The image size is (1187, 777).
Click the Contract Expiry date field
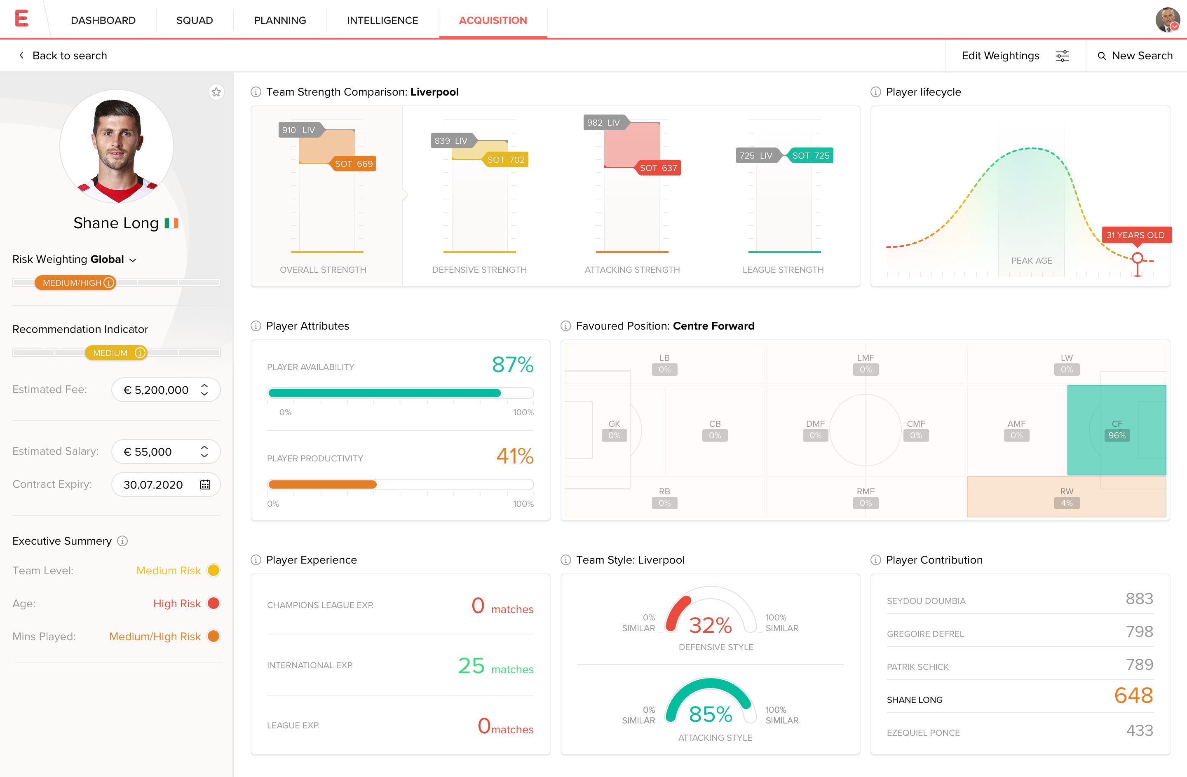tap(166, 484)
